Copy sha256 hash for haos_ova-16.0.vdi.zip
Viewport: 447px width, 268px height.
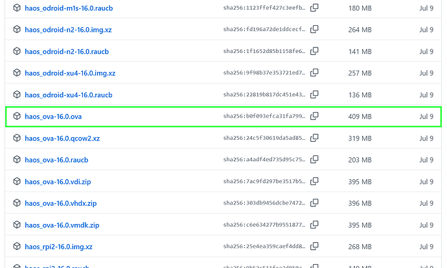point(314,181)
